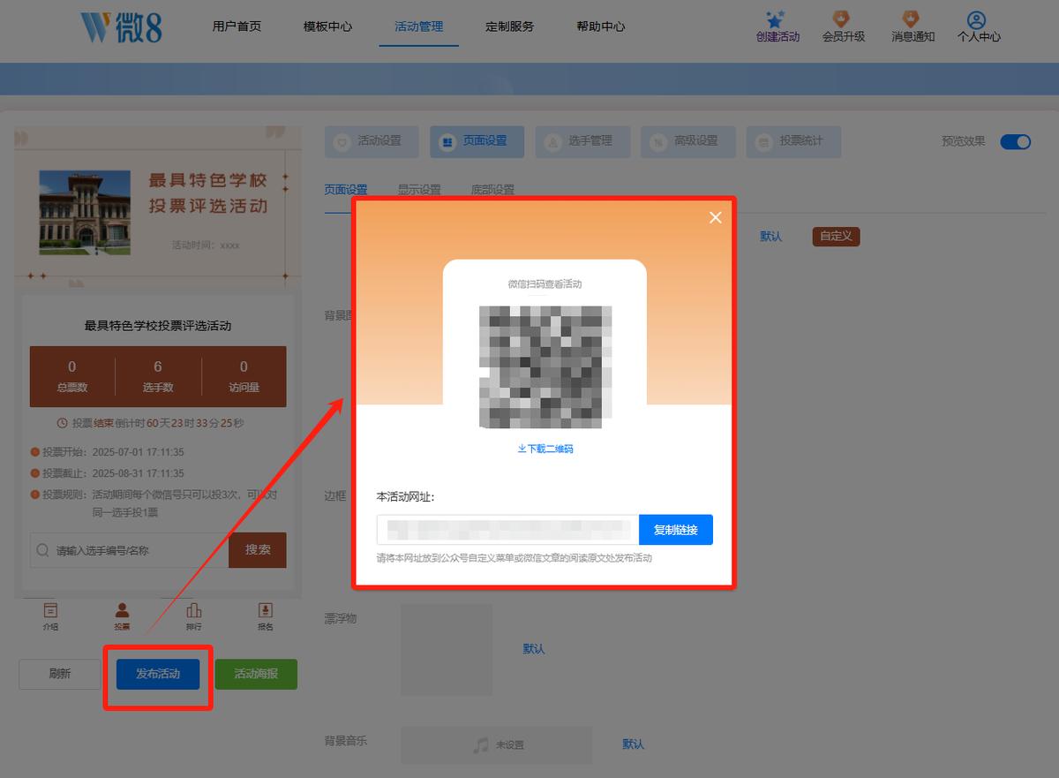Choose 默认 next to 自定义
This screenshot has height=778, width=1059.
tap(770, 237)
